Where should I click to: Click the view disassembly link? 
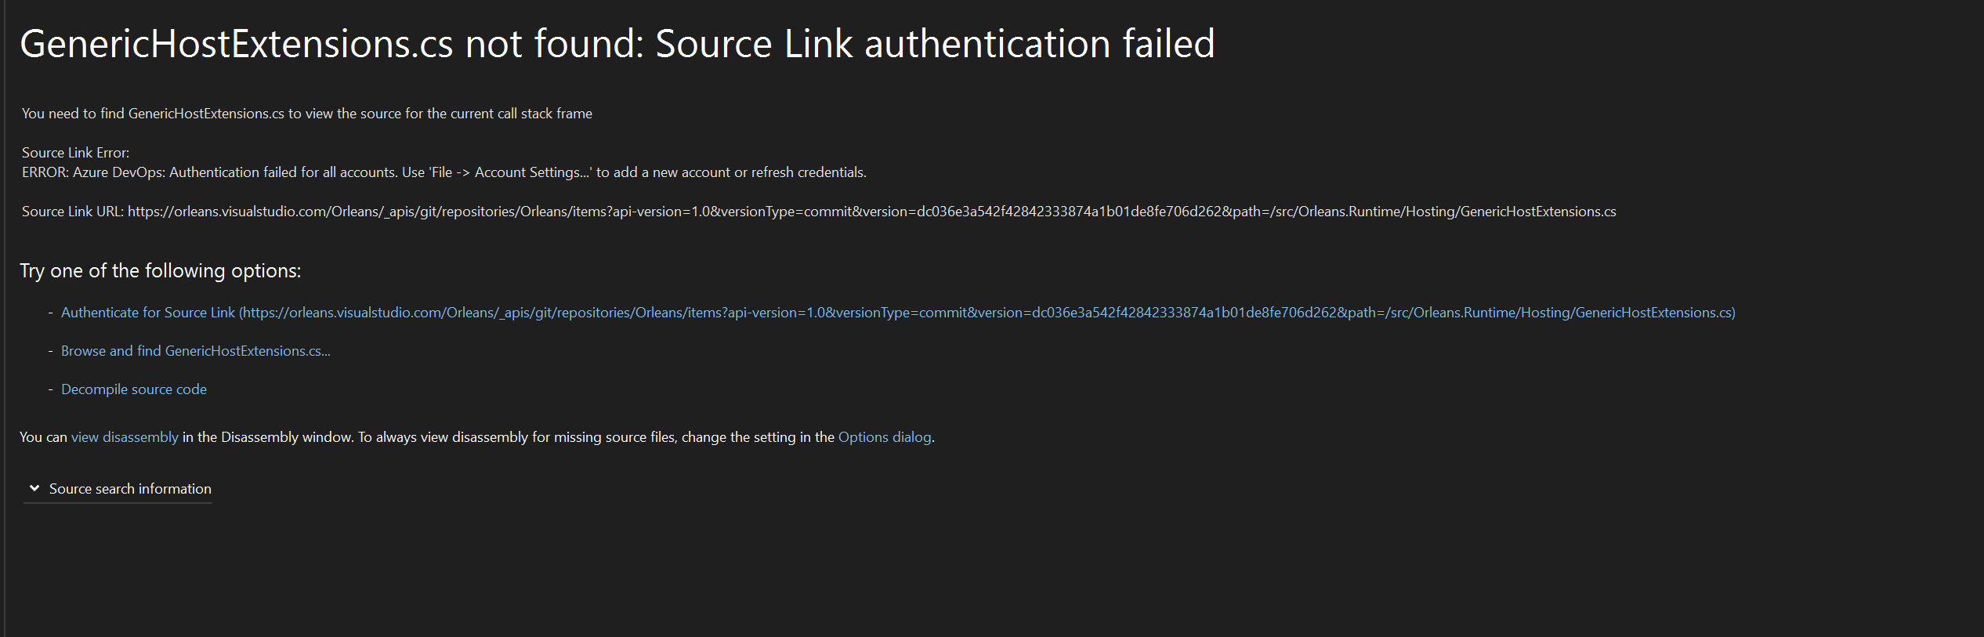point(124,436)
